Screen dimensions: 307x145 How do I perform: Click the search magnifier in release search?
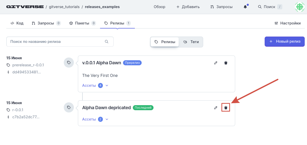pyautogui.click(x=107, y=42)
